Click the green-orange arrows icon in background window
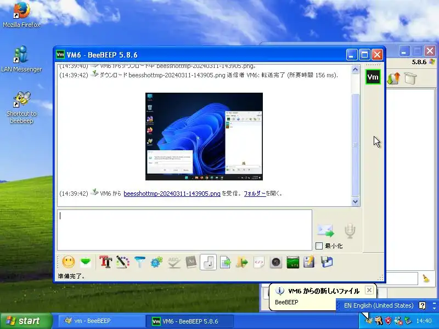 tap(393, 79)
